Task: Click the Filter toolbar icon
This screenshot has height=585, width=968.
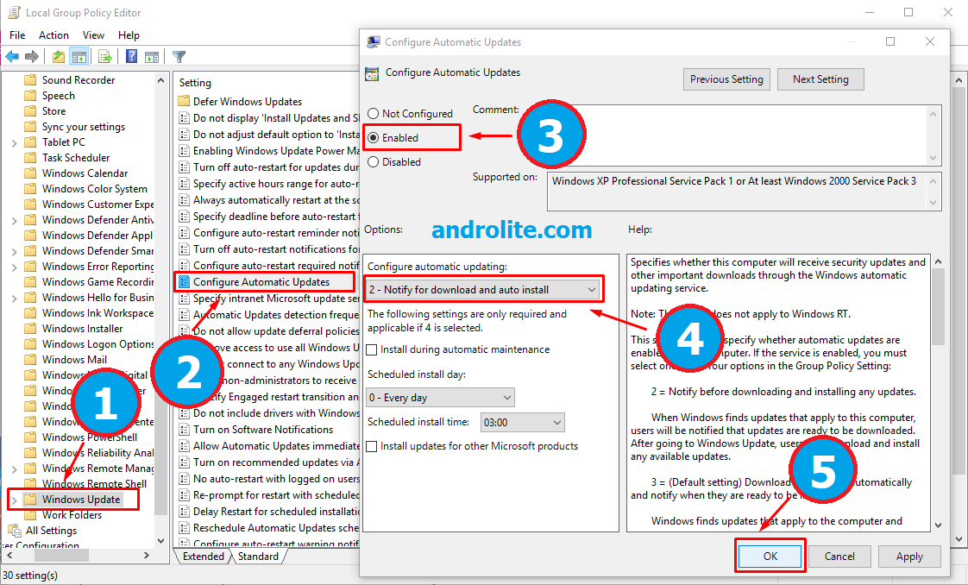Action: (179, 56)
